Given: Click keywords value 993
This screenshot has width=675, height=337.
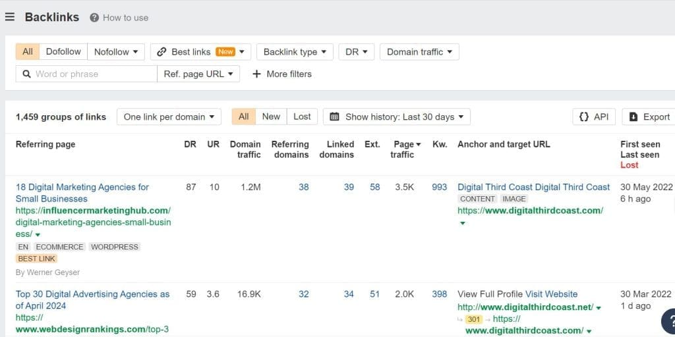Looking at the screenshot, I should (x=440, y=187).
